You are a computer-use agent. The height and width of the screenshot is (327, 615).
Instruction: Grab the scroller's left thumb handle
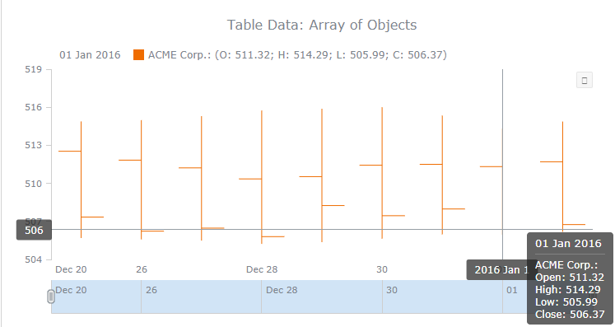[51, 297]
